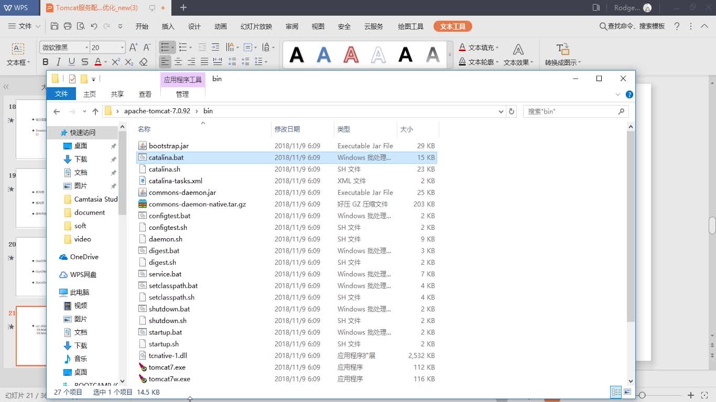Decrease font size in WPS ribbon
Viewport: 716px width, 402px height.
click(x=147, y=47)
